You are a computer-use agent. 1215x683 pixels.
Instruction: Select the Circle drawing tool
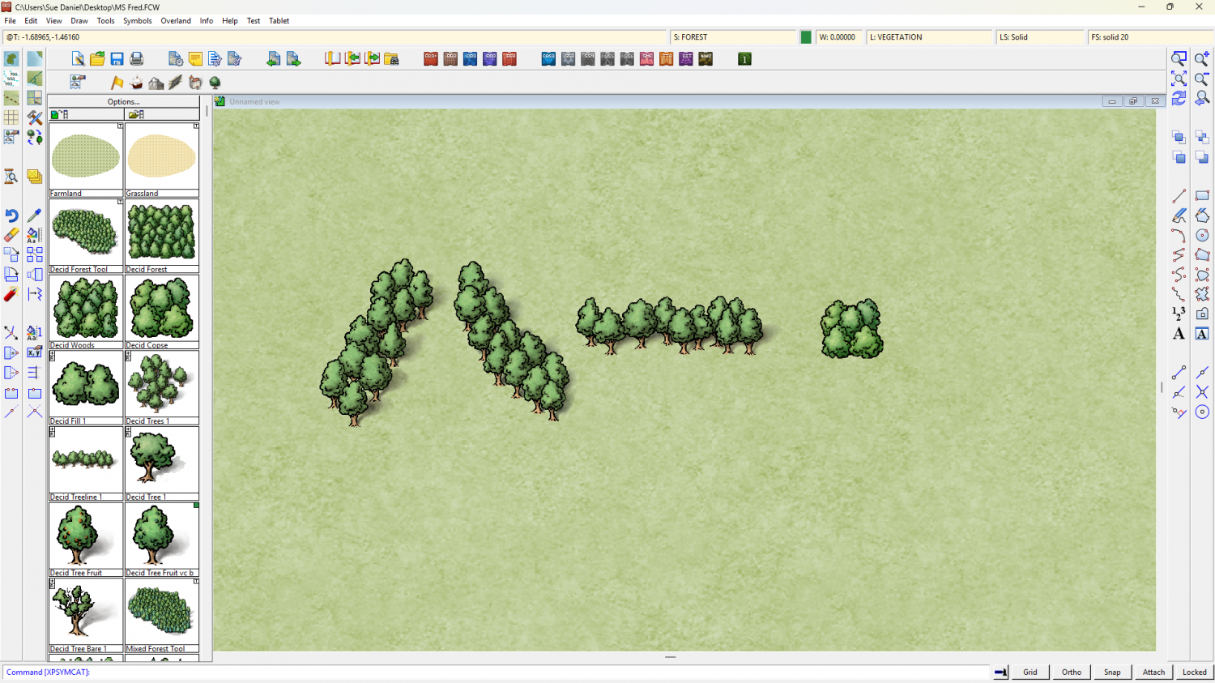[1202, 236]
